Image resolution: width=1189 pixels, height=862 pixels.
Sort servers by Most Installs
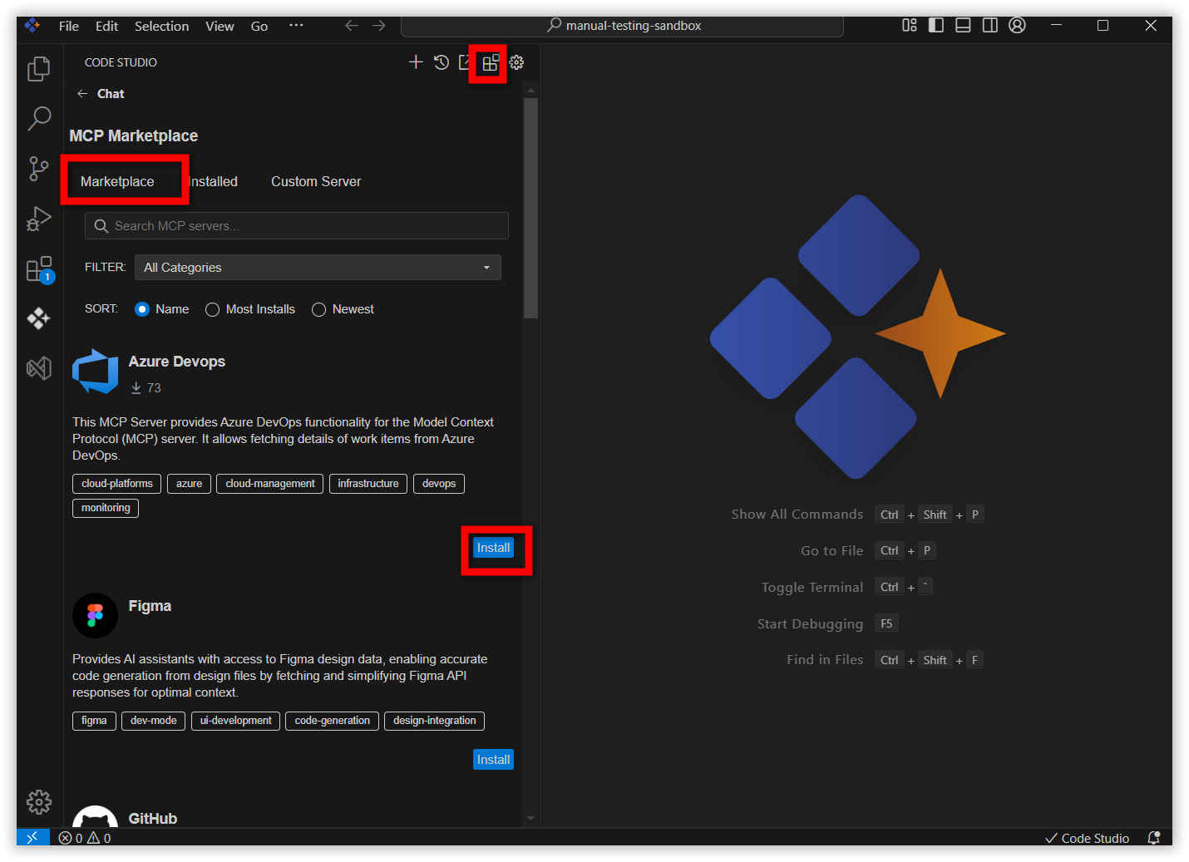[213, 309]
